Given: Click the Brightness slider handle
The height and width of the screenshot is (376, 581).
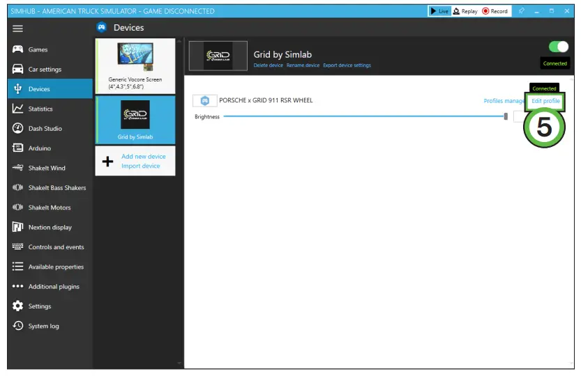Looking at the screenshot, I should pyautogui.click(x=506, y=116).
